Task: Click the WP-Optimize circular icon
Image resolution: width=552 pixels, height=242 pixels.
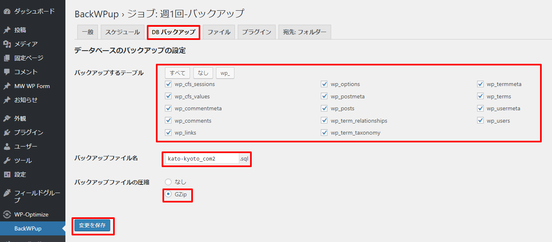Action: [x=7, y=214]
